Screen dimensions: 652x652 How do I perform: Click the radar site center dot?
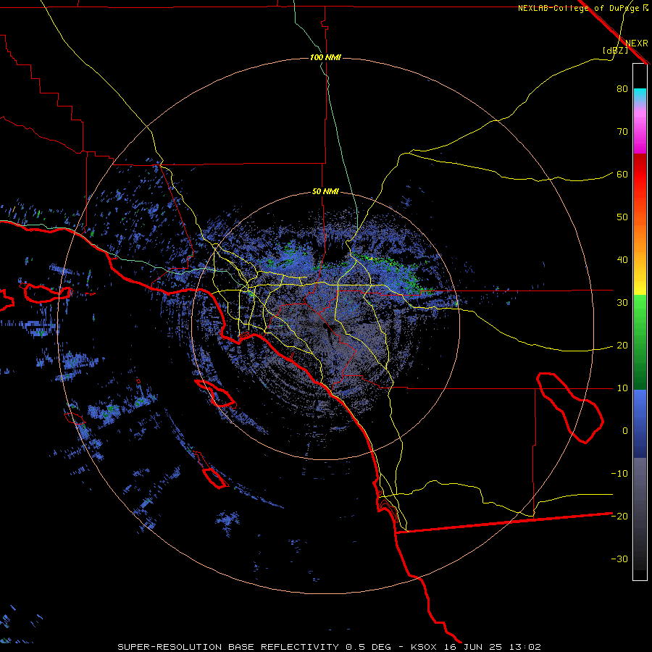point(325,326)
